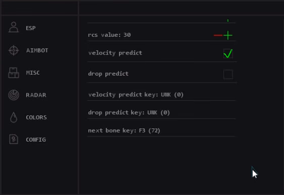The image size is (284, 195).
Task: Open the ESP tab label
Action: (x=31, y=28)
